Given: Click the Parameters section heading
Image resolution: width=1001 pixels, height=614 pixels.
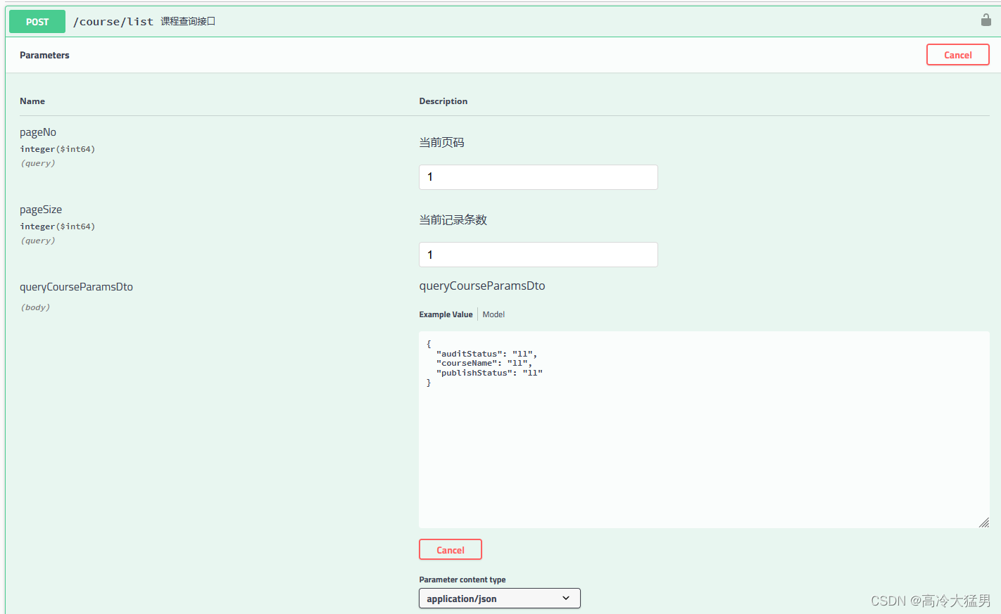Looking at the screenshot, I should click(x=44, y=55).
